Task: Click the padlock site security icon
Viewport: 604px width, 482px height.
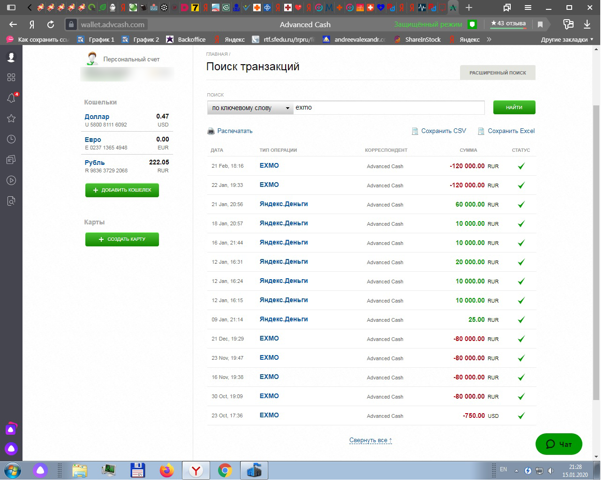Action: [71, 24]
